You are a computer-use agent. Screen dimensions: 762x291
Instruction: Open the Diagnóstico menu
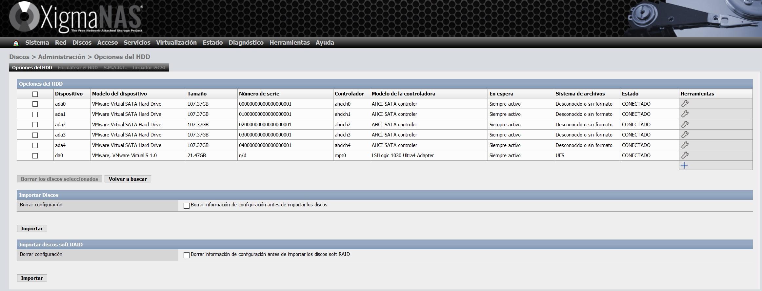click(246, 43)
